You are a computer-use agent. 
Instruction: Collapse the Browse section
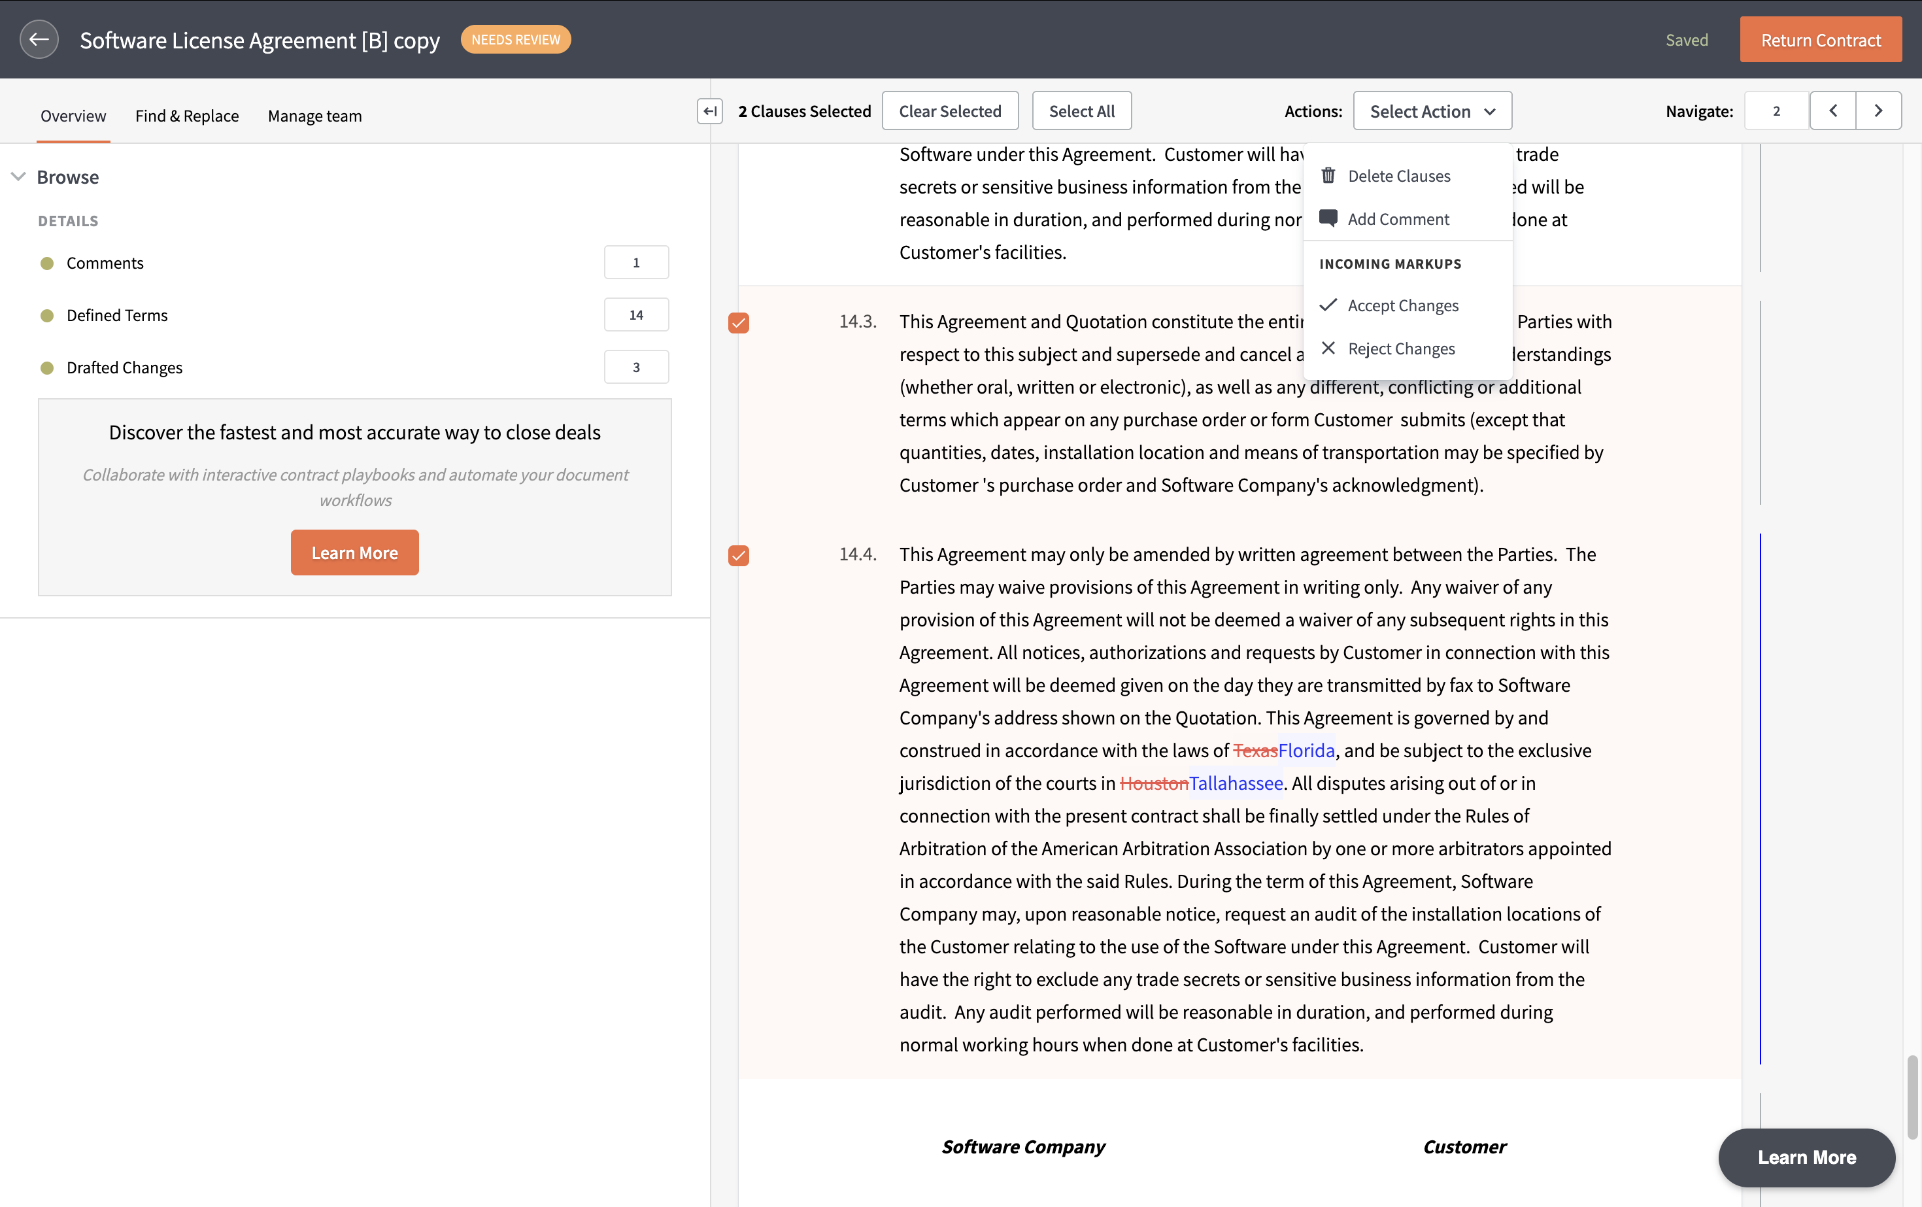point(18,177)
